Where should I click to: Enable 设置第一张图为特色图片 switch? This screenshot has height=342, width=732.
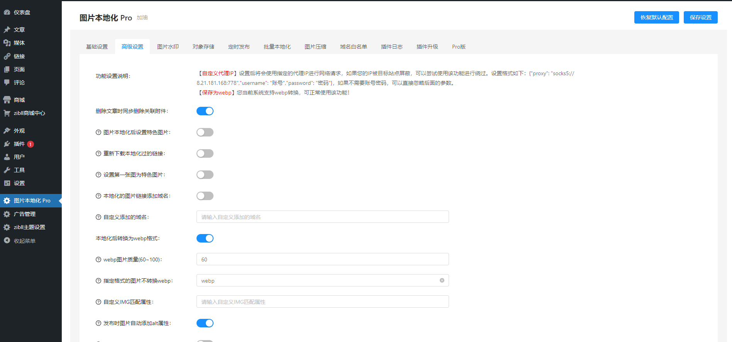205,175
